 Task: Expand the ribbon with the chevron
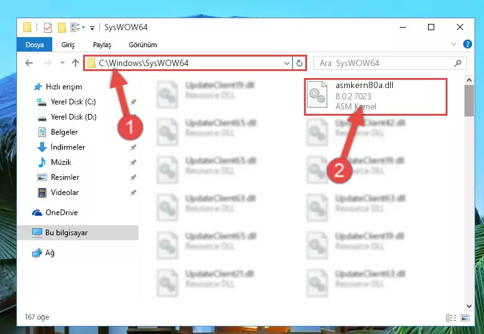pos(453,44)
